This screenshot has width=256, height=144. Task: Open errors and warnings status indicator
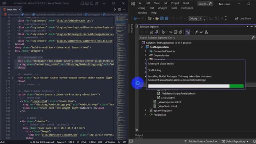(2, 142)
